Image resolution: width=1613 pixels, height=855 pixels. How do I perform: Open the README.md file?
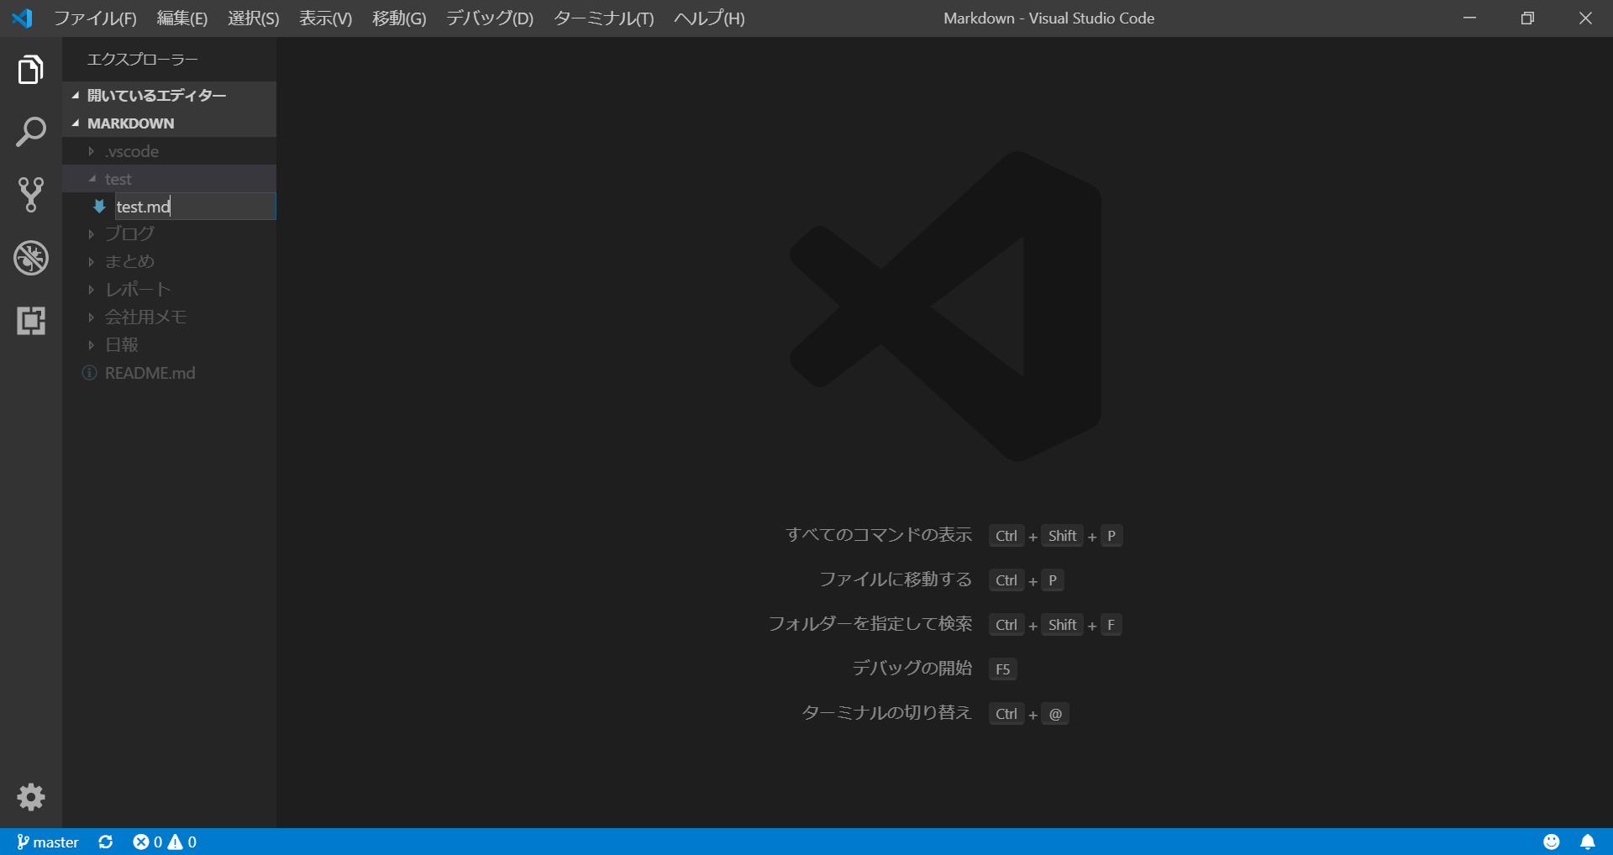pyautogui.click(x=169, y=372)
